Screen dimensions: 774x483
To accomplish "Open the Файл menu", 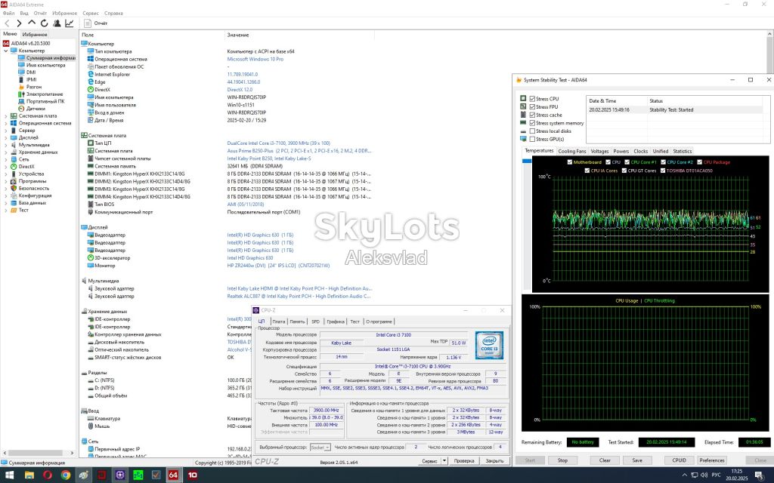I will tap(8, 14).
